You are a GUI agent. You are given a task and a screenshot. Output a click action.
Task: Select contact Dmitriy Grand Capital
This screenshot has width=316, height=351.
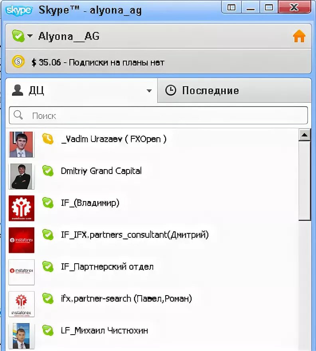pyautogui.click(x=152, y=176)
